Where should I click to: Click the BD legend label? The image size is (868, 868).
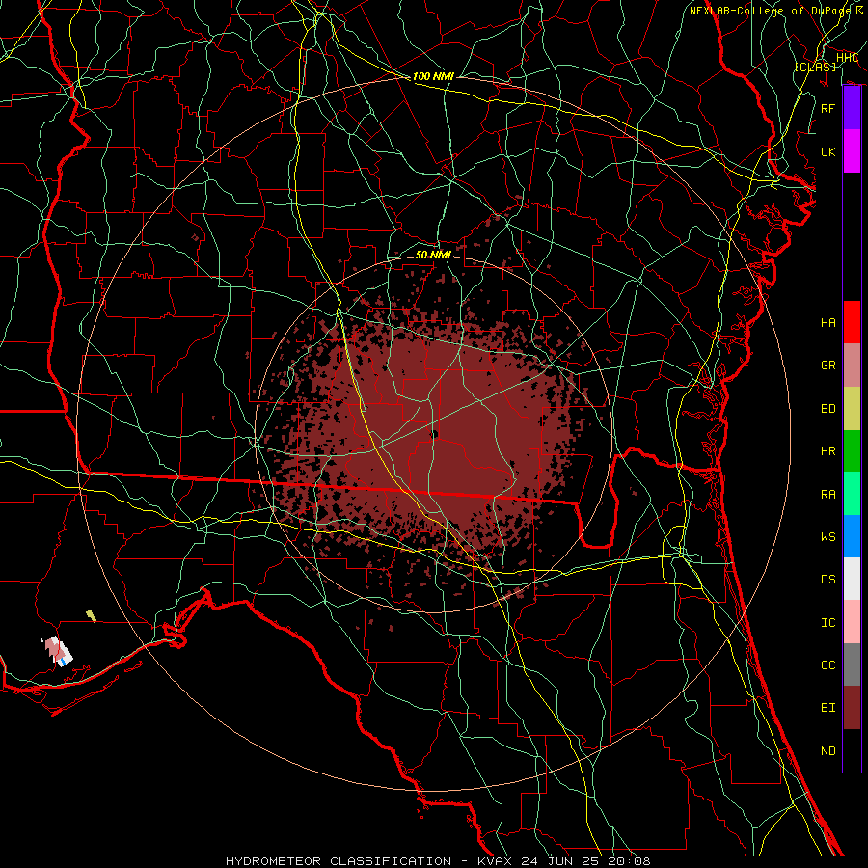(x=828, y=409)
